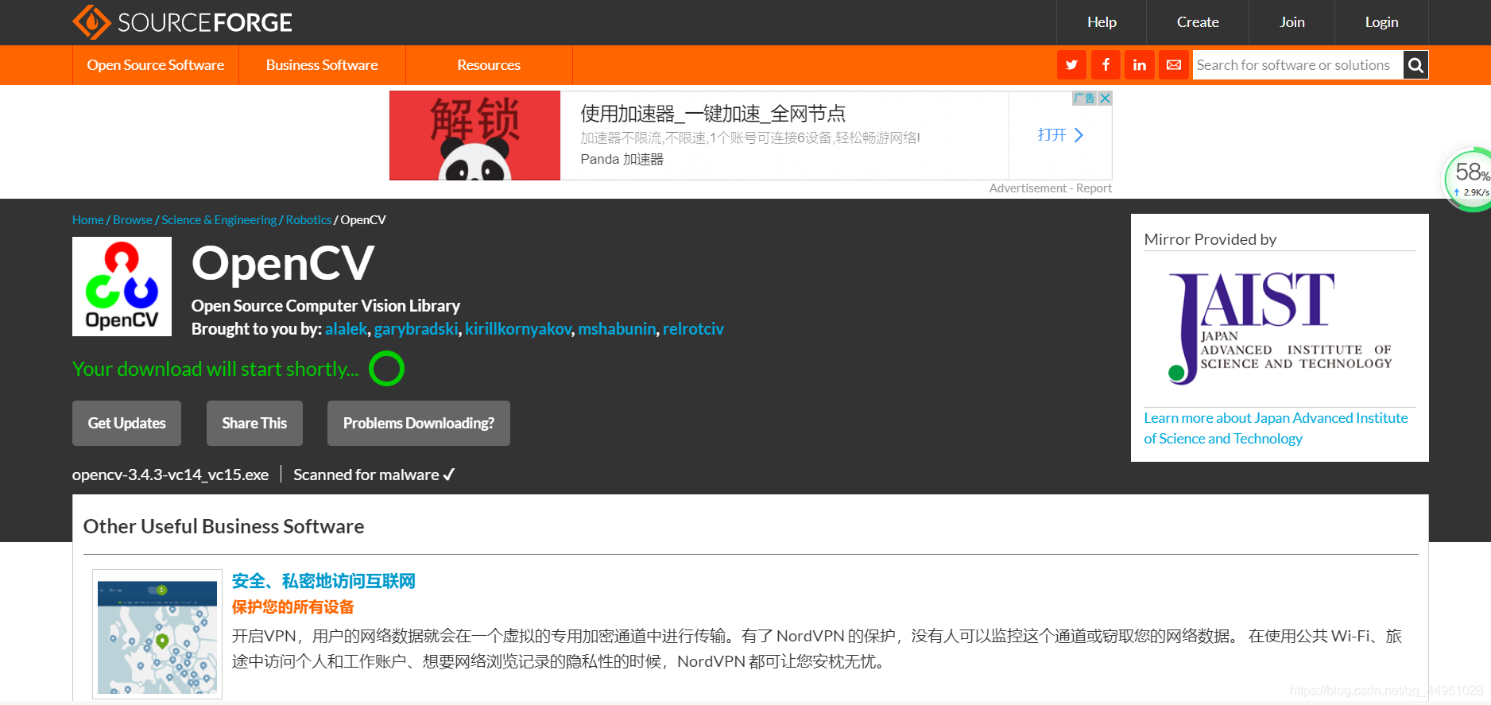Screen dimensions: 1491x705
Task: Open kirillkornyakov contributor profile
Action: 518,329
